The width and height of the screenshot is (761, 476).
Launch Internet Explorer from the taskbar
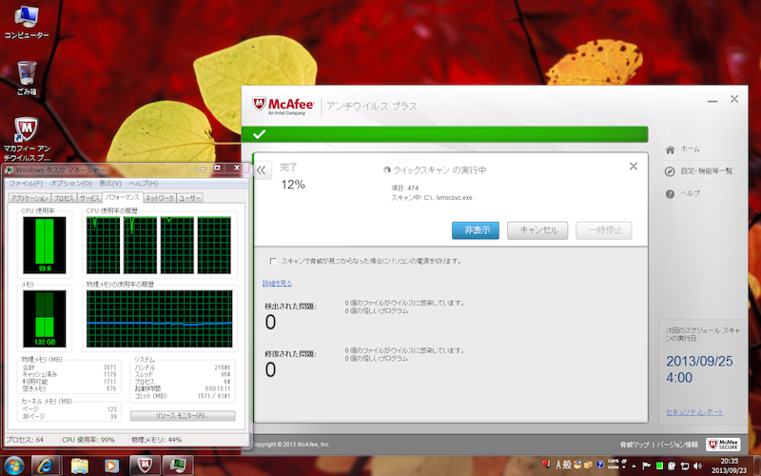click(46, 466)
